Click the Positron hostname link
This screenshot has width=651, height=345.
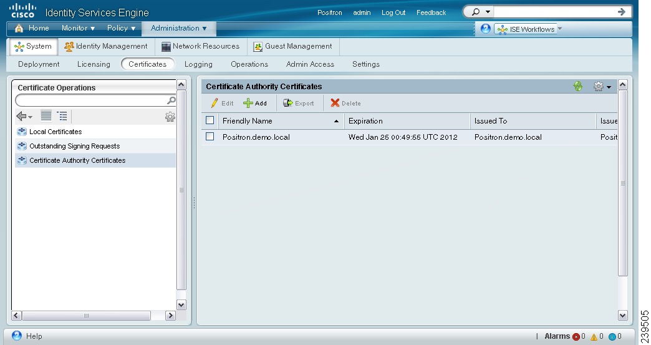click(330, 12)
